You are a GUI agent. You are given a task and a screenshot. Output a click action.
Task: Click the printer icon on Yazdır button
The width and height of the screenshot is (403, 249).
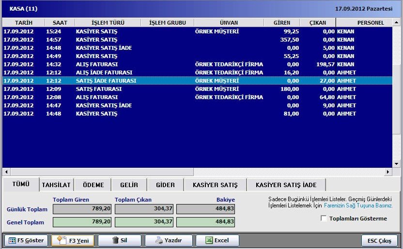pos(159,240)
